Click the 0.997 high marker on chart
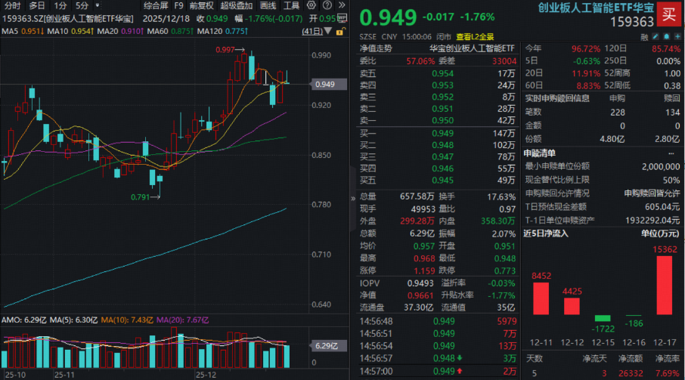The width and height of the screenshot is (685, 380). [230, 50]
